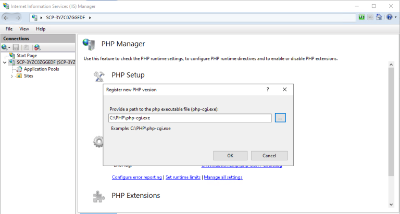Click the Create New Connection globe icon
This screenshot has width=400, height=214.
coord(4,47)
